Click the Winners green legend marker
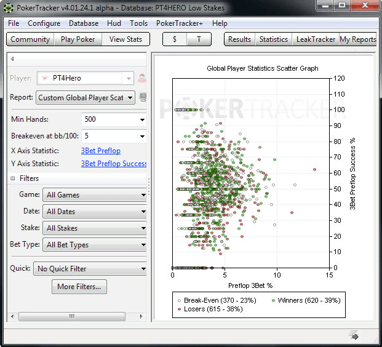Image resolution: width=382 pixels, height=347 pixels. (x=273, y=301)
